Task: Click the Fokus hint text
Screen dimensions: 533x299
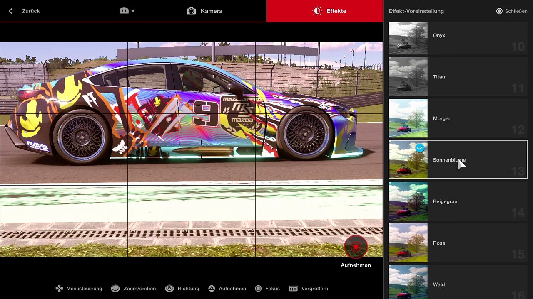Action: (272, 289)
